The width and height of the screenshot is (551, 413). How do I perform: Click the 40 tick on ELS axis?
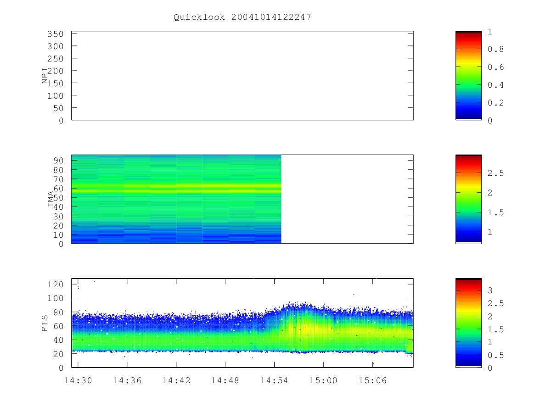(x=59, y=340)
